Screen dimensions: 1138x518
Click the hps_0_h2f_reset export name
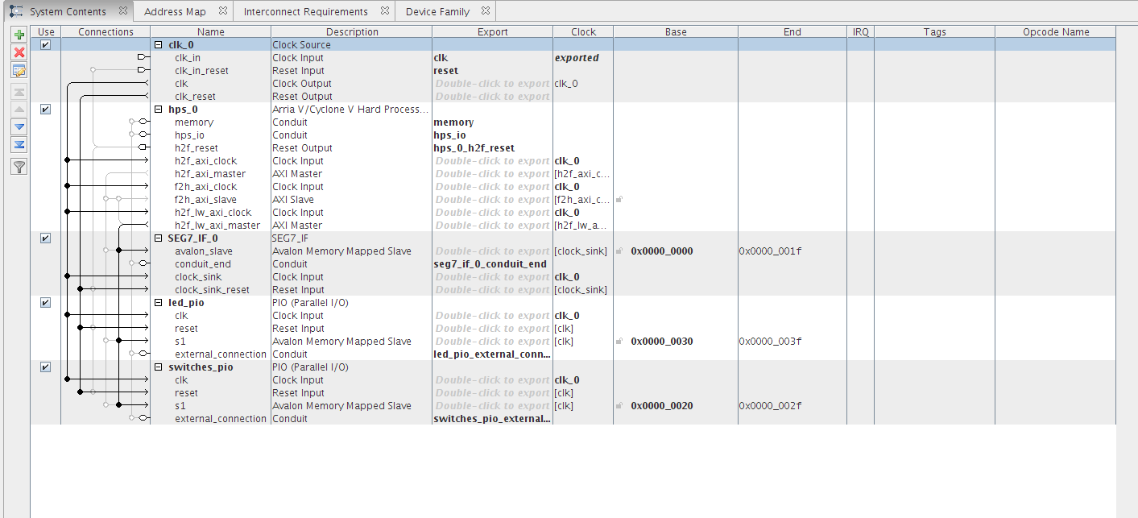(474, 148)
